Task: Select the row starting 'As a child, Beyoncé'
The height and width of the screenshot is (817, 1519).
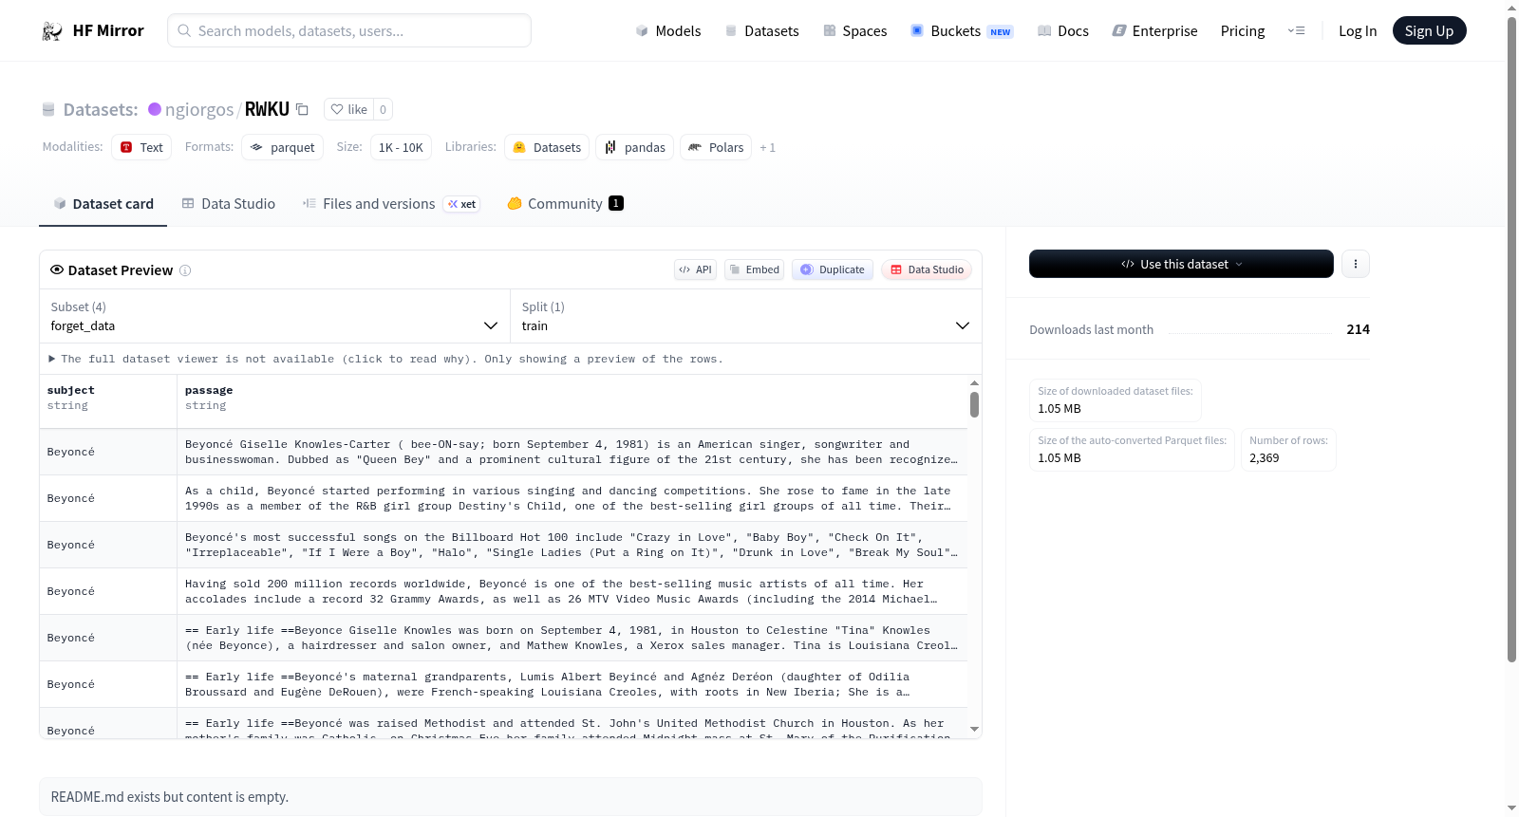Action: click(503, 498)
